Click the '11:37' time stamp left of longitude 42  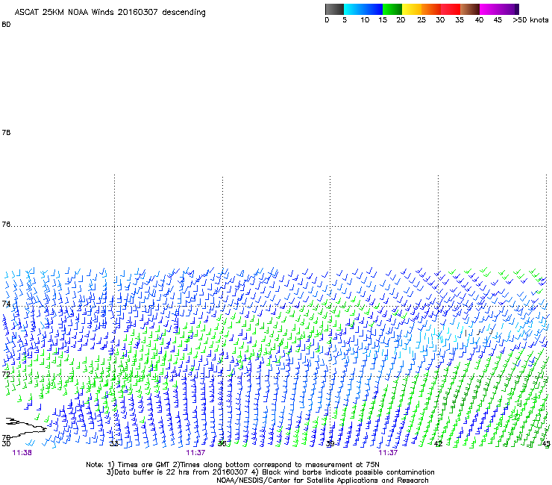pos(388,453)
